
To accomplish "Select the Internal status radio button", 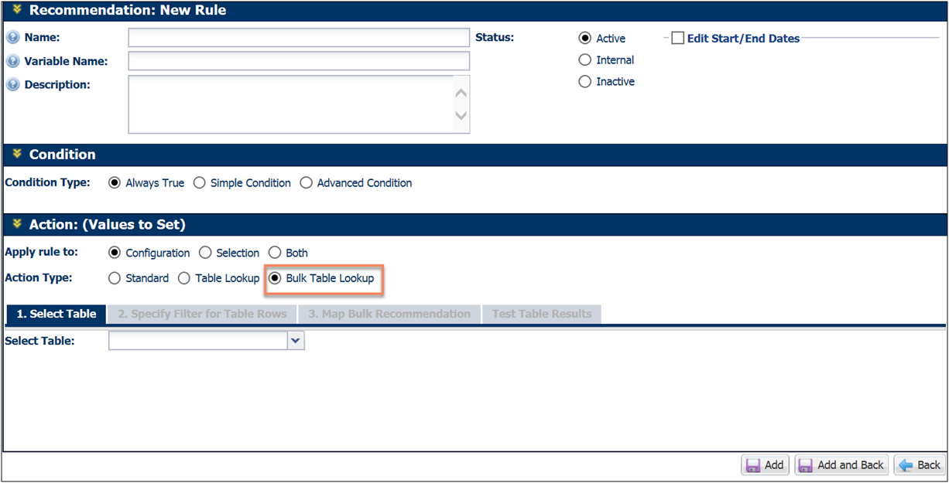I will pos(584,60).
